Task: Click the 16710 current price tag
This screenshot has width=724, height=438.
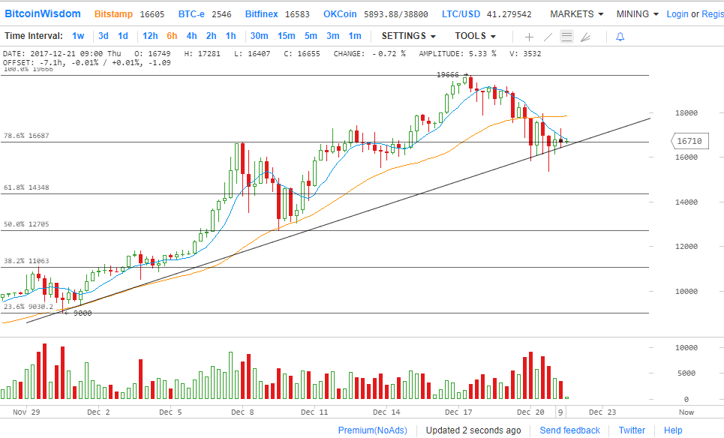Action: pyautogui.click(x=687, y=141)
